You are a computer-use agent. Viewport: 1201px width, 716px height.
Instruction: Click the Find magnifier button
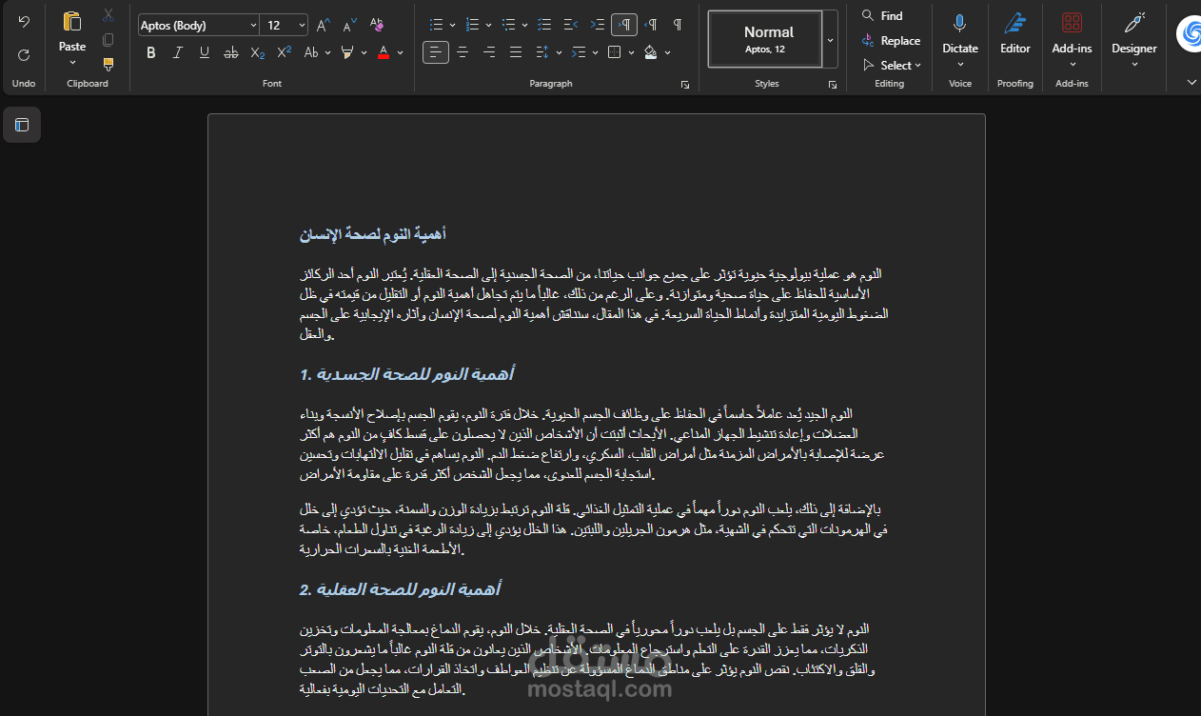(882, 15)
